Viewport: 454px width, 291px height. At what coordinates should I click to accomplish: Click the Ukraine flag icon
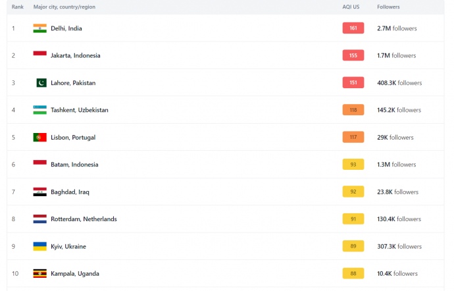click(x=39, y=246)
